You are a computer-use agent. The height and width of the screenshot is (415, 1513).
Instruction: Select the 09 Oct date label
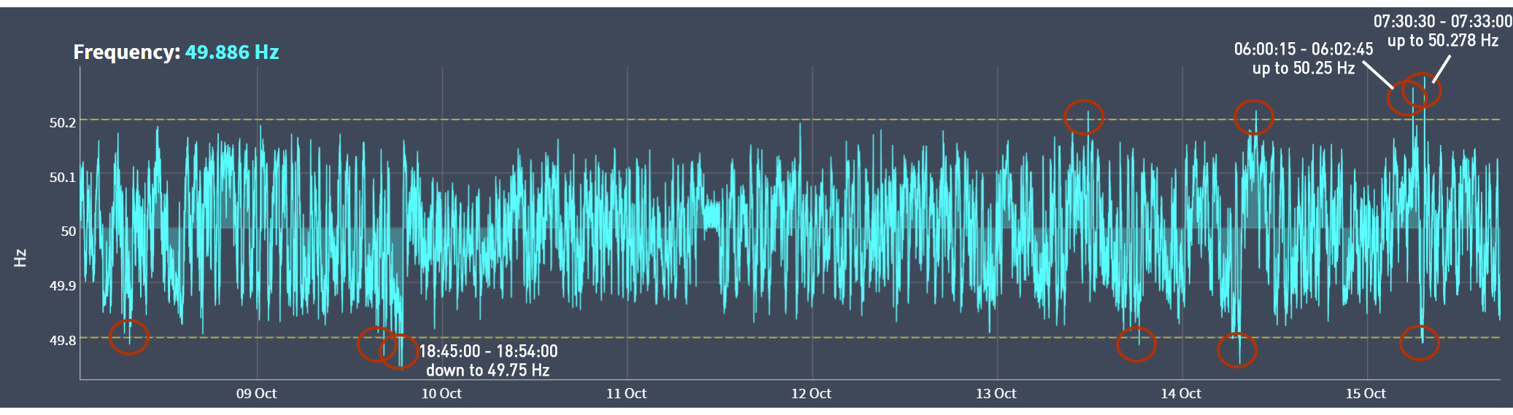tap(256, 393)
